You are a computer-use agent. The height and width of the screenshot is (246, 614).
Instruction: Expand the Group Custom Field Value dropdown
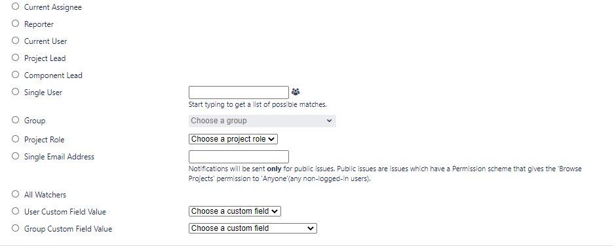pos(253,228)
